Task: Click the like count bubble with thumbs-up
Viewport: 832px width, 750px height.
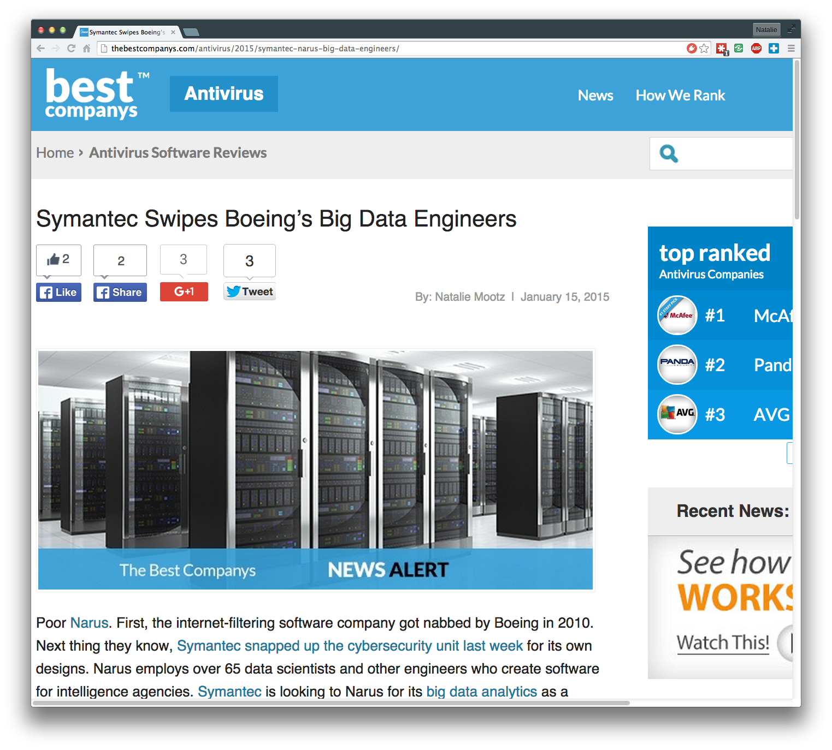Action: (58, 260)
